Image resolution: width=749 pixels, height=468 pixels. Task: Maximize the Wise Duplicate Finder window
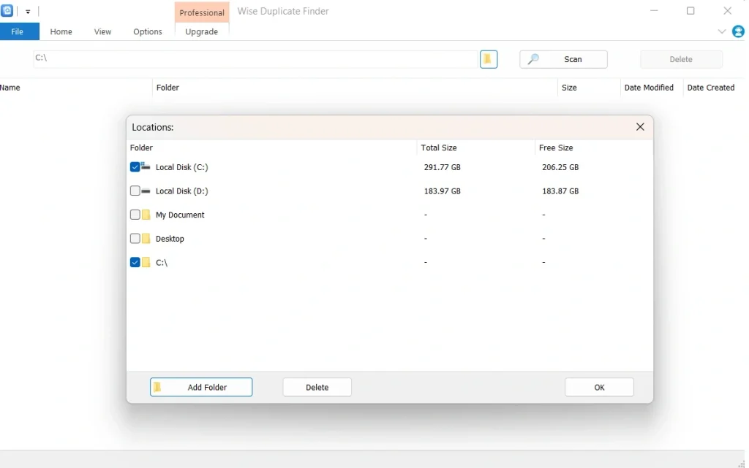click(690, 10)
